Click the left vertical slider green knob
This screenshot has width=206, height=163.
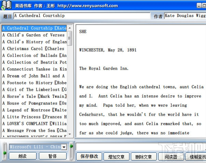pyautogui.click(x=5, y=153)
